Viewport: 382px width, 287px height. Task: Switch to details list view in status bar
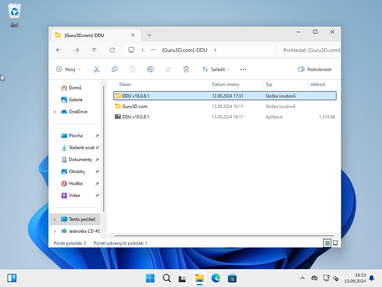tap(327, 243)
